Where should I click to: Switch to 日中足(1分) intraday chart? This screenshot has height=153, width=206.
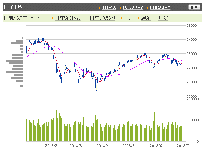pyautogui.click(x=68, y=18)
